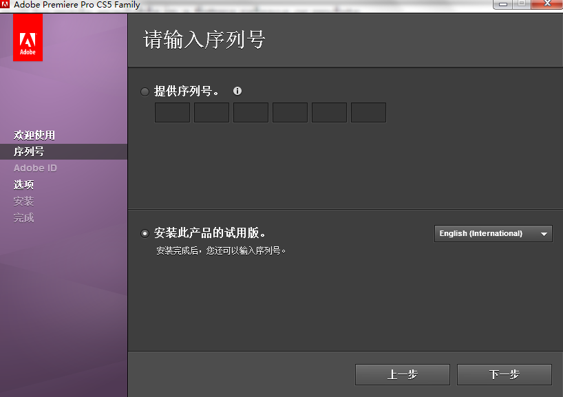Go to the 选项 step in sidebar
The width and height of the screenshot is (563, 397).
(x=23, y=184)
